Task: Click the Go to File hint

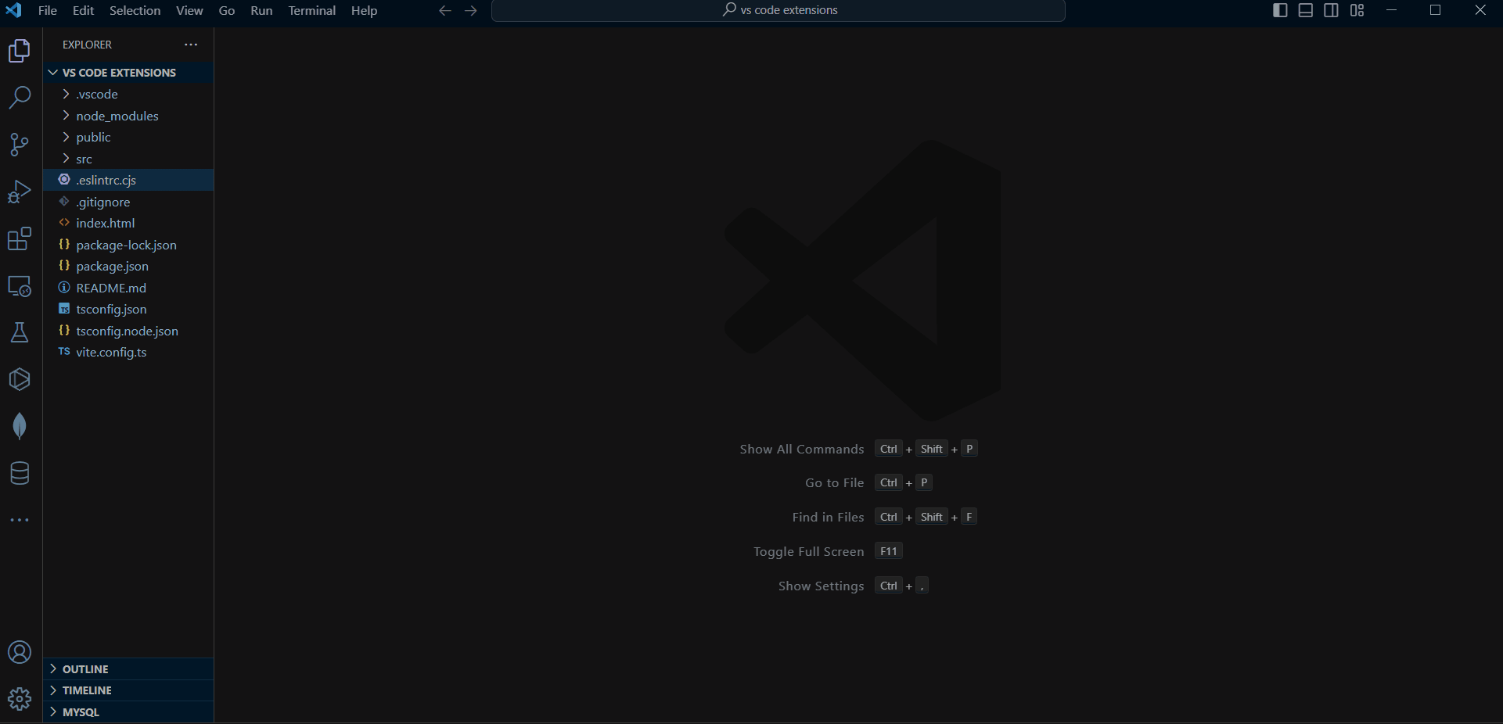Action: pos(834,483)
